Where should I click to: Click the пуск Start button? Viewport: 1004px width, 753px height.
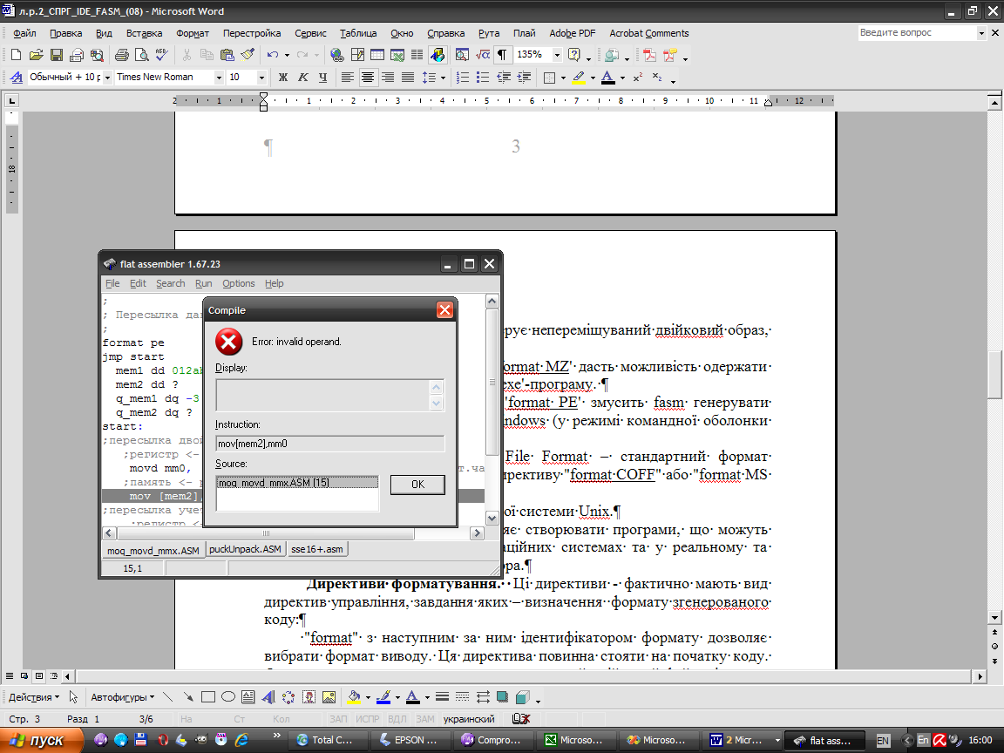coord(42,740)
